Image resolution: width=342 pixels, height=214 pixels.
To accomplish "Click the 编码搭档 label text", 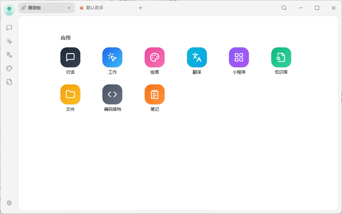I will tap(112, 109).
